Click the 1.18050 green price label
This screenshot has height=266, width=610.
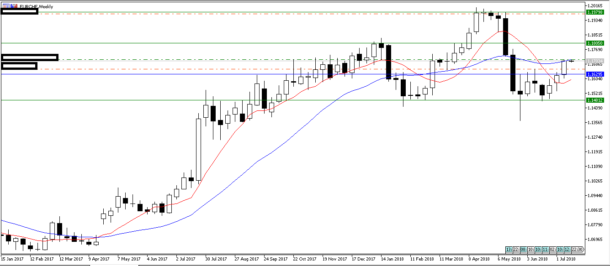pos(596,43)
